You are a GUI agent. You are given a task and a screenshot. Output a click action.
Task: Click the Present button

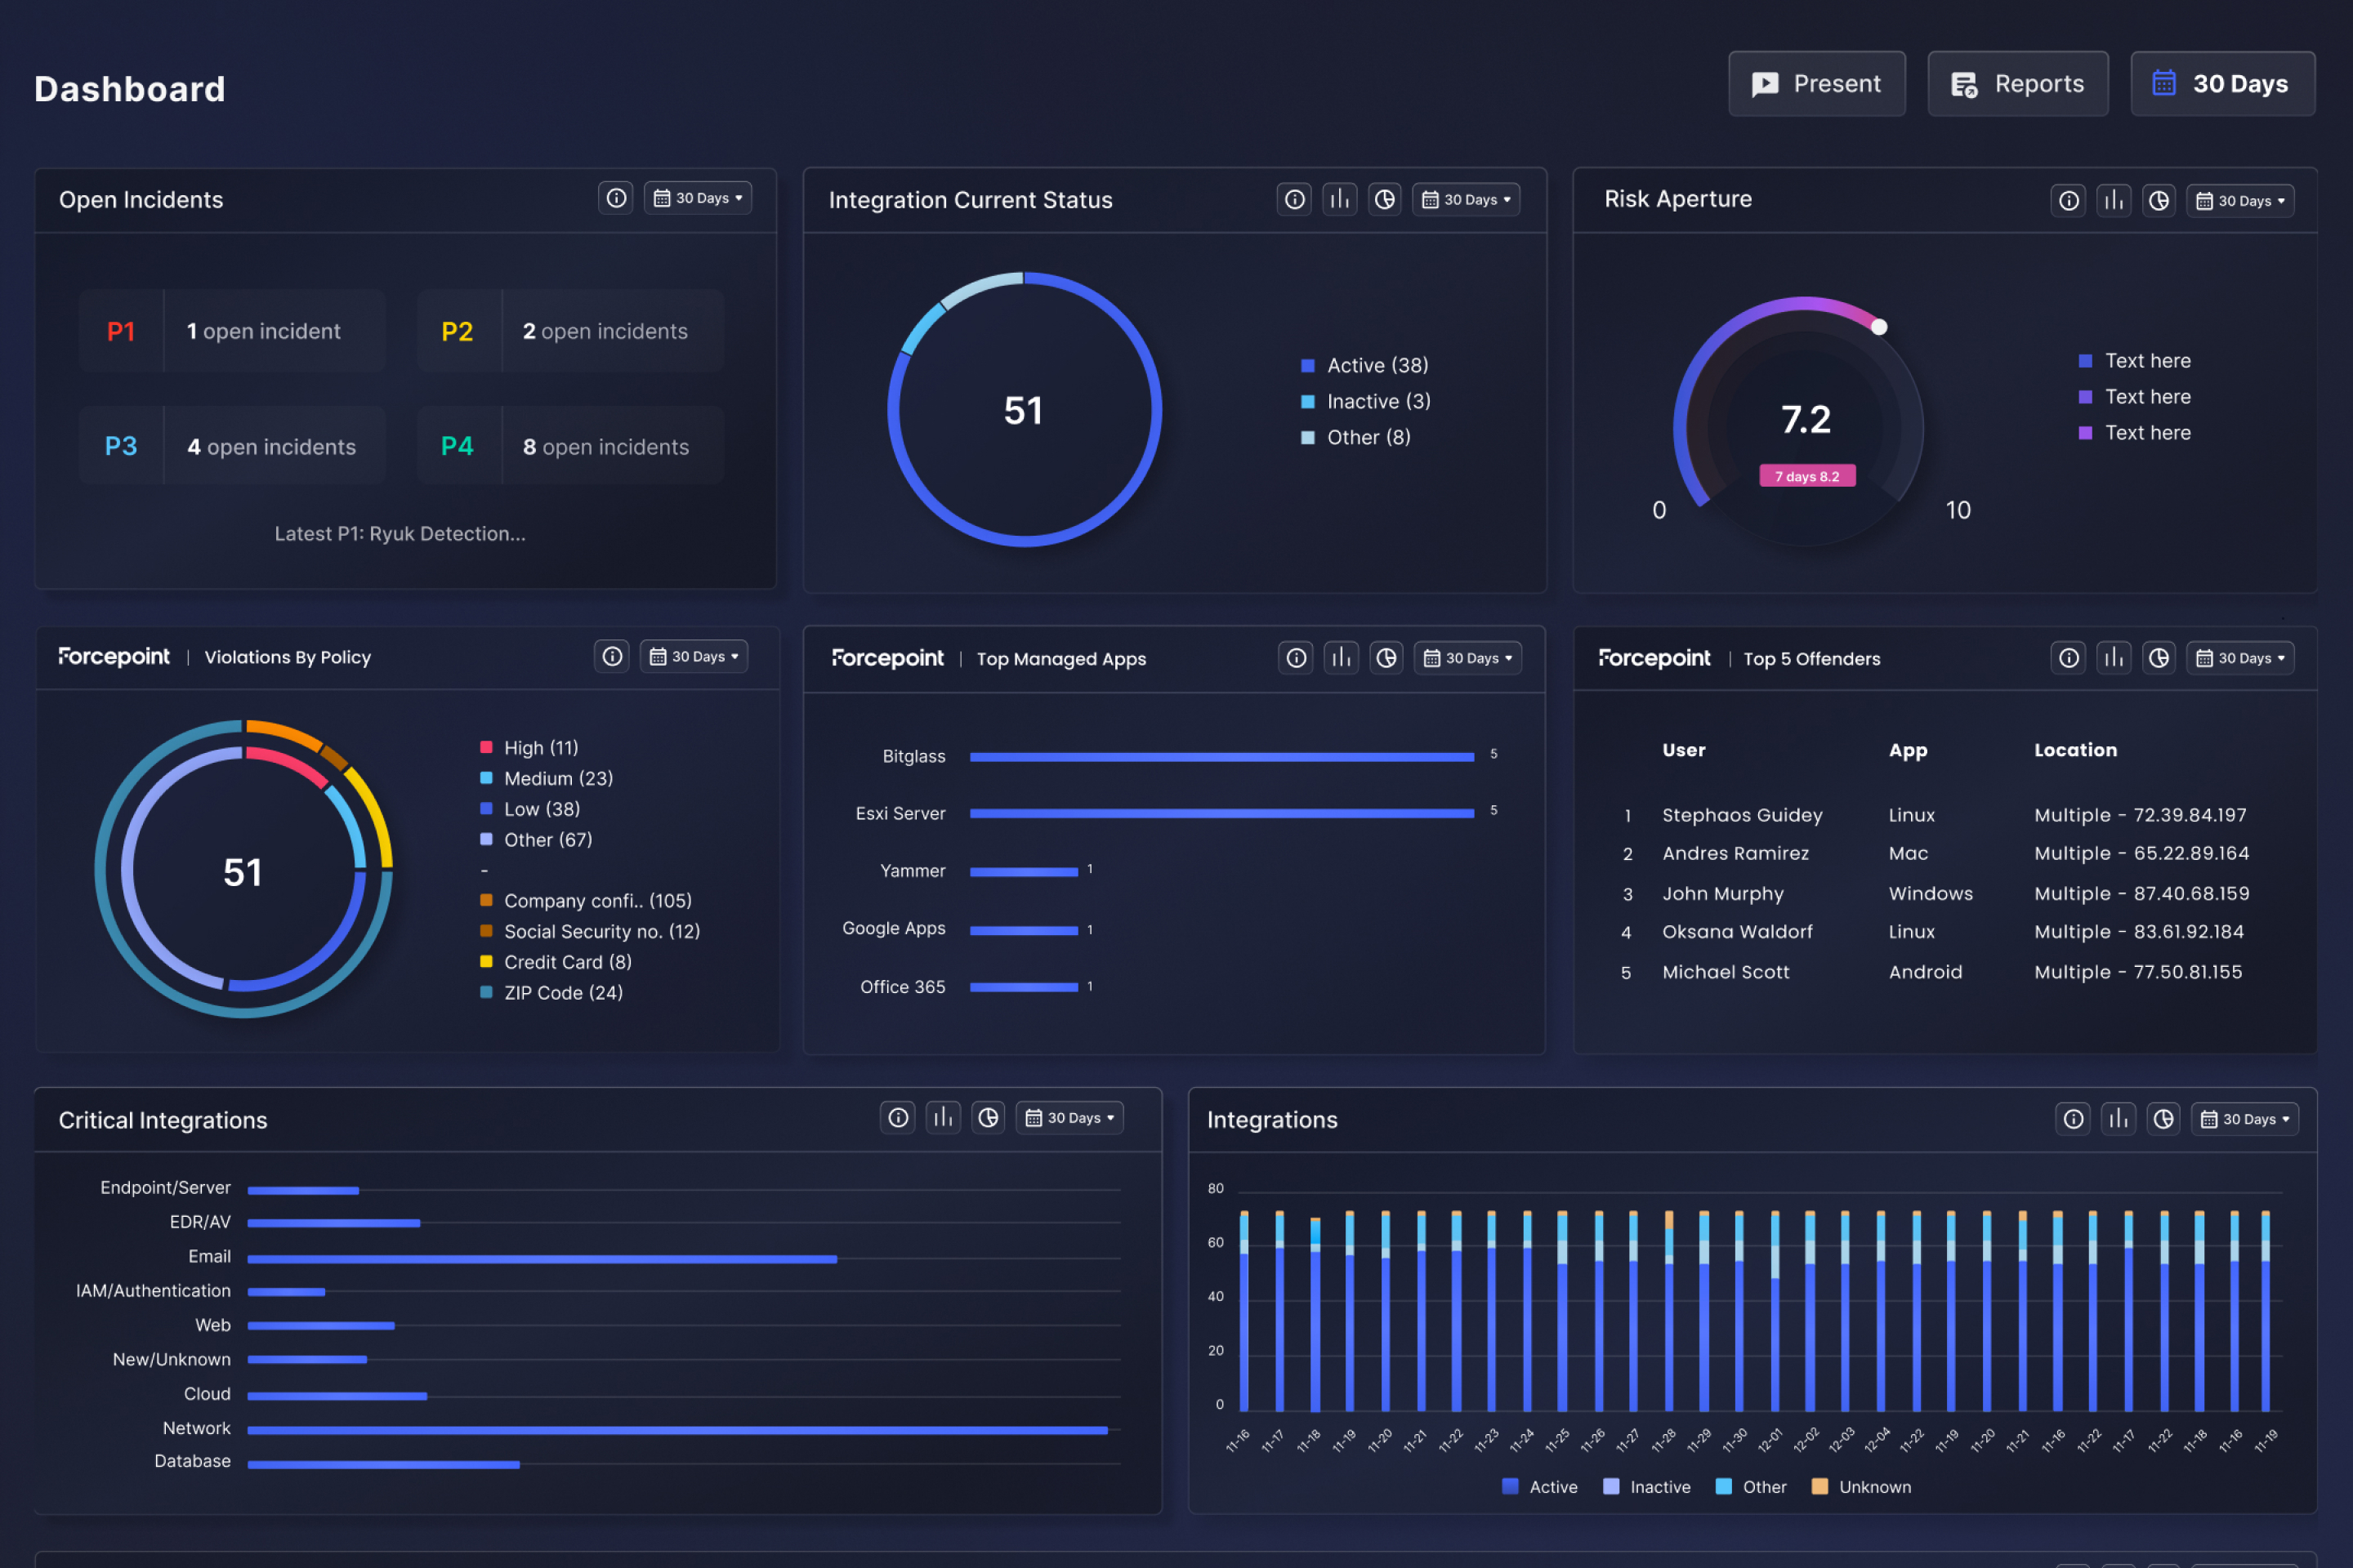[x=1815, y=84]
